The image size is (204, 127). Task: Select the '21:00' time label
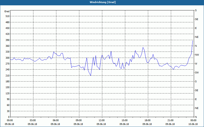(x=171, y=120)
